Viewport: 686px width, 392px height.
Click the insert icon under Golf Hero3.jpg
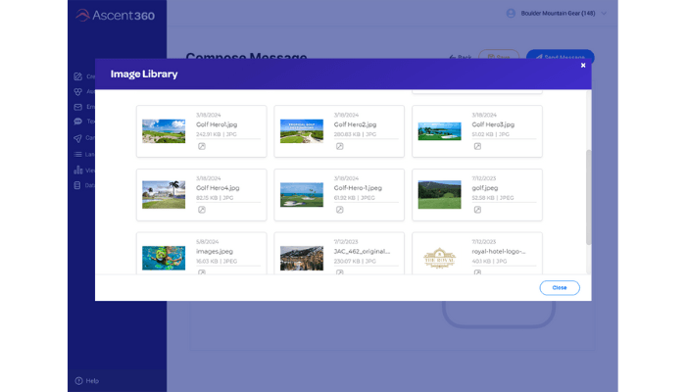477,146
